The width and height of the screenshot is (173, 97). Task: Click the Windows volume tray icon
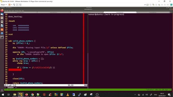[x=147, y=95]
